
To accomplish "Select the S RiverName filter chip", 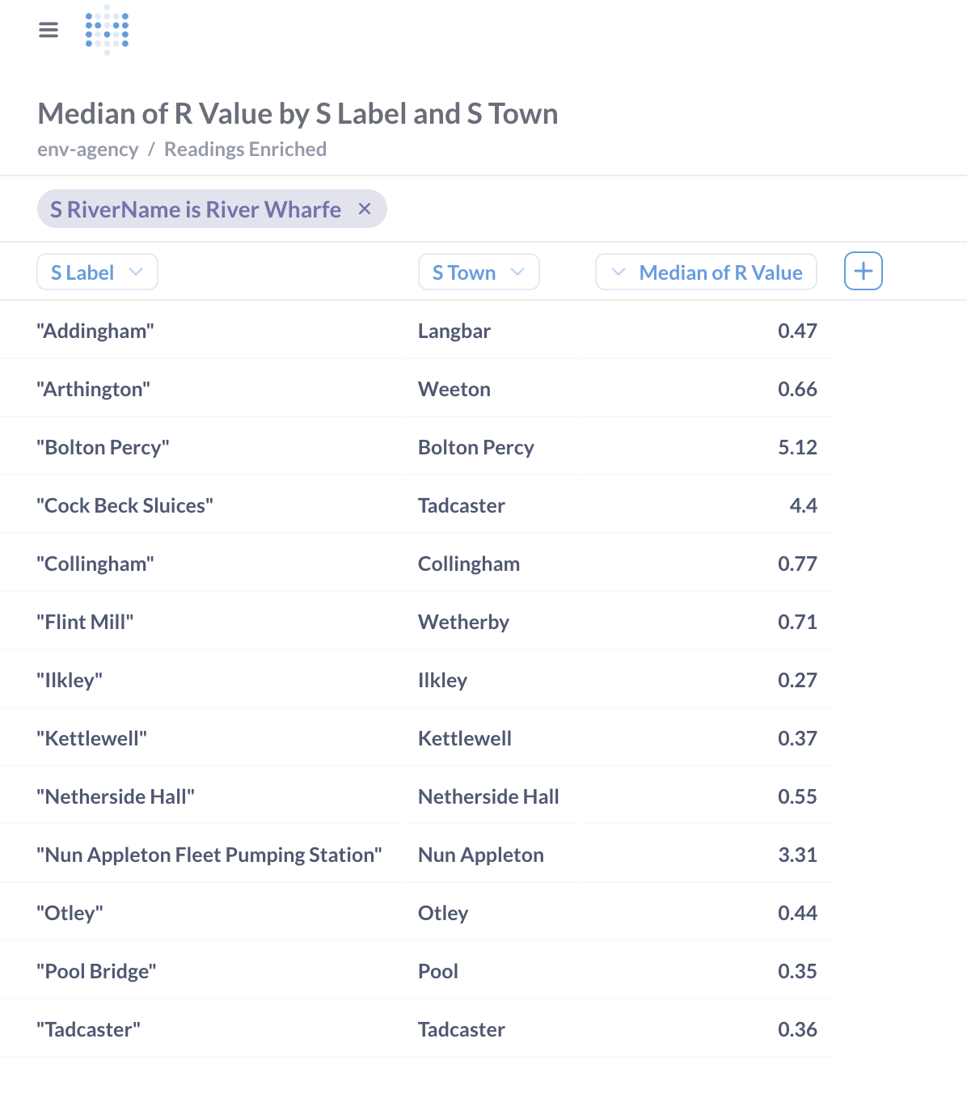I will pos(196,209).
